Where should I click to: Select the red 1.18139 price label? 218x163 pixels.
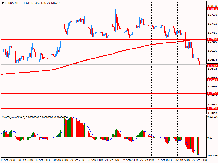[x=212, y=9]
